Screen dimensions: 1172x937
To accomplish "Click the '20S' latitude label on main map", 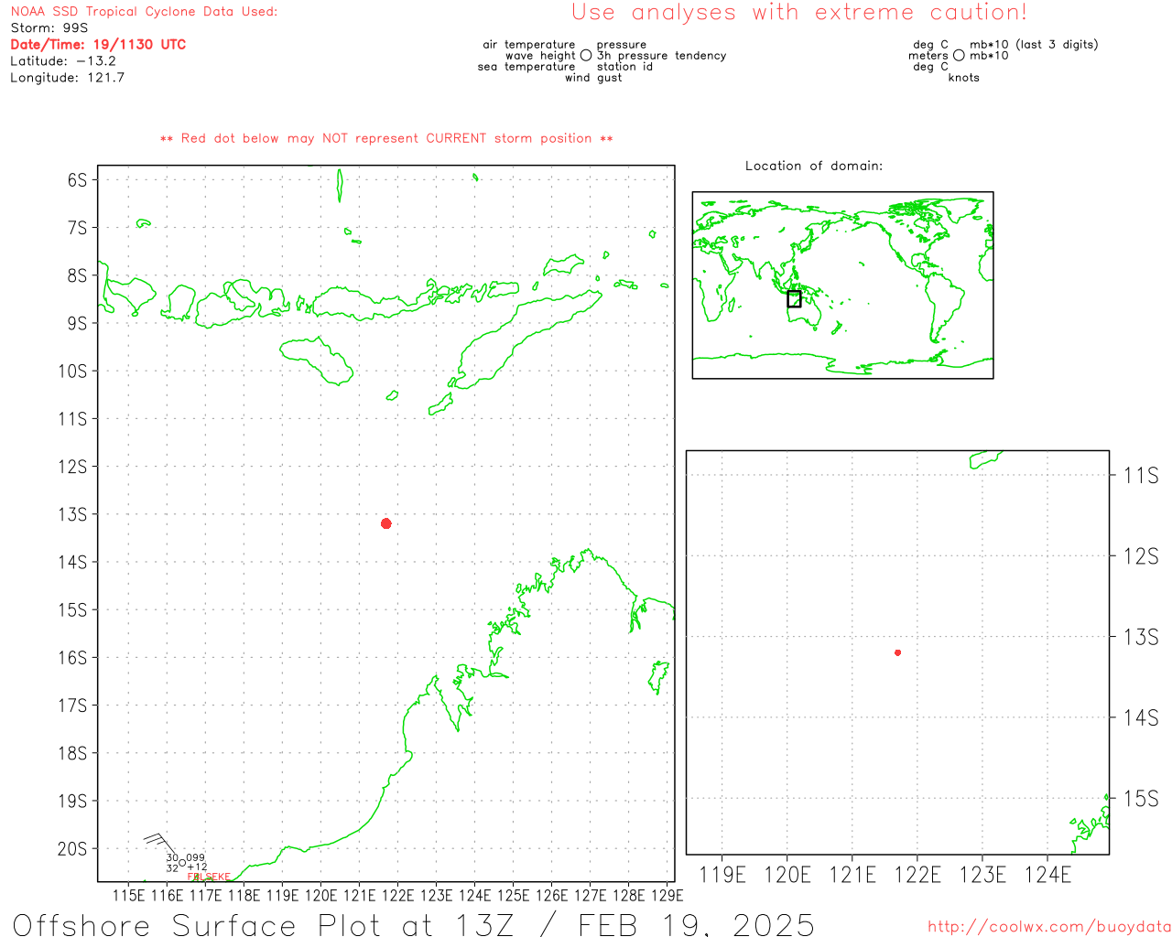I will 72,849.
